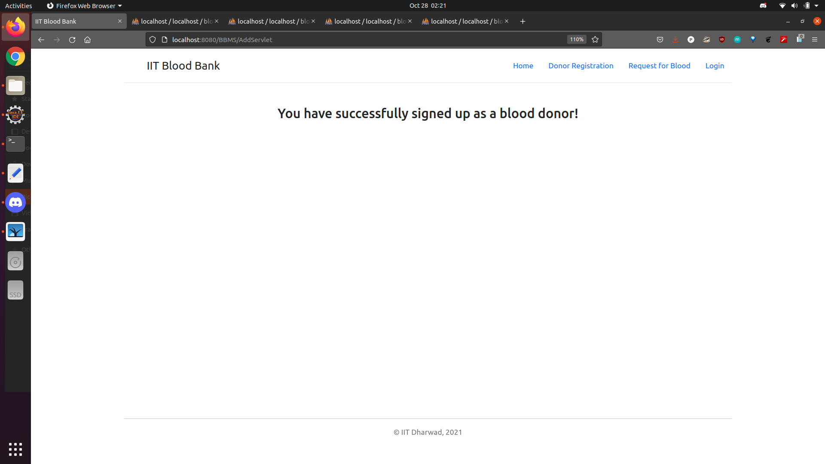
Task: Click the refresh page icon
Action: 73,39
